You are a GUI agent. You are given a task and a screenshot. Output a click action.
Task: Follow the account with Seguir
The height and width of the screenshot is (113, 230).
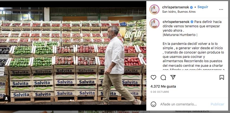click(203, 7)
